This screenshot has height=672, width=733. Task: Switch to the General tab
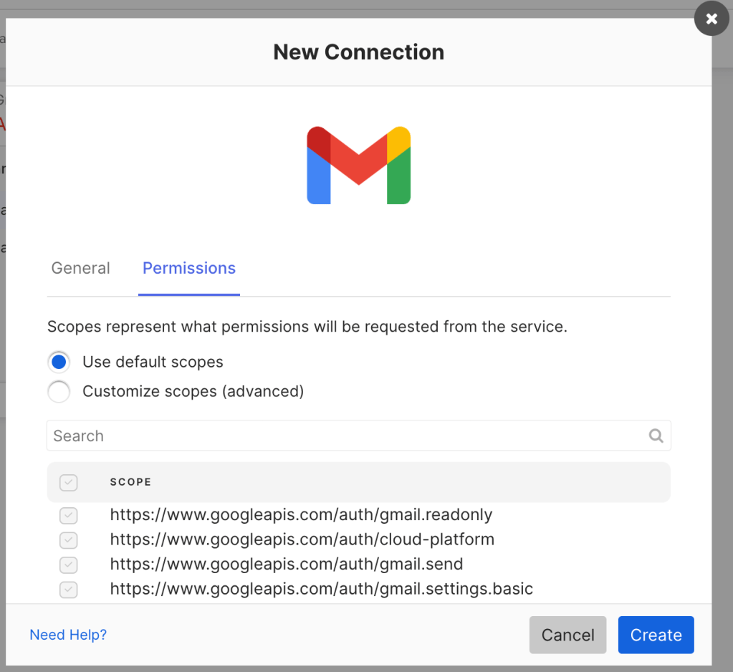(x=80, y=268)
